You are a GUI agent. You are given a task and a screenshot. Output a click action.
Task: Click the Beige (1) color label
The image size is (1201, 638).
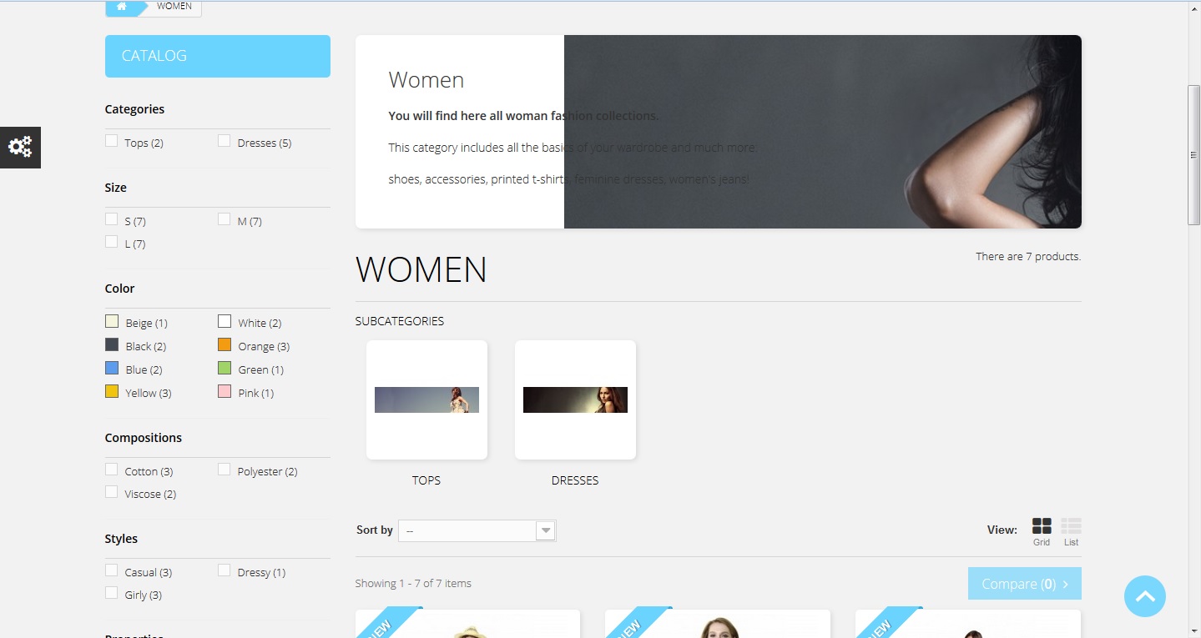click(x=146, y=324)
